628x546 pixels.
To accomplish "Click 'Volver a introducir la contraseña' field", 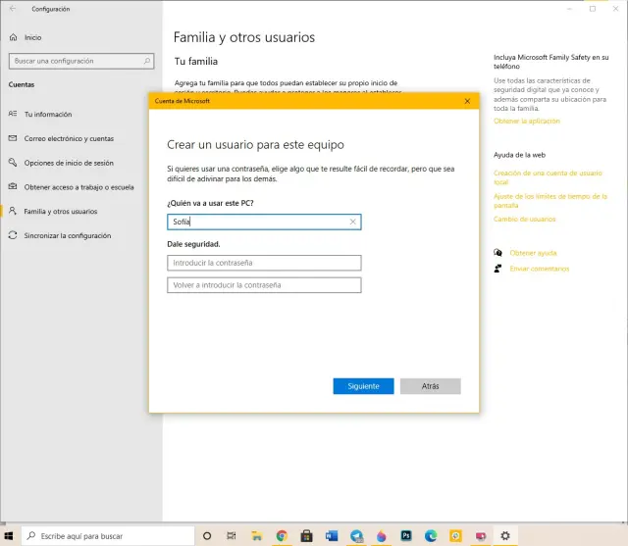I will 264,285.
